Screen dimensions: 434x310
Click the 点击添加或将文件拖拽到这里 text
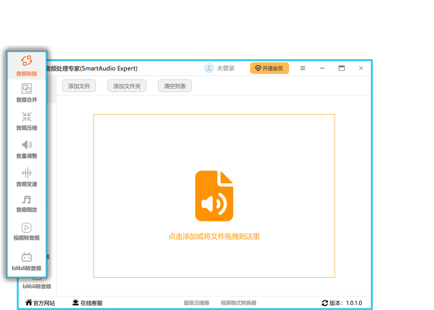(x=214, y=236)
